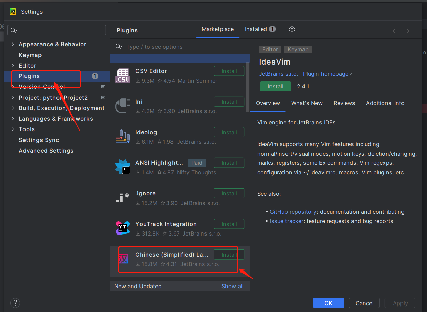
Task: Click the Keymap category tag
Action: pyautogui.click(x=298, y=49)
